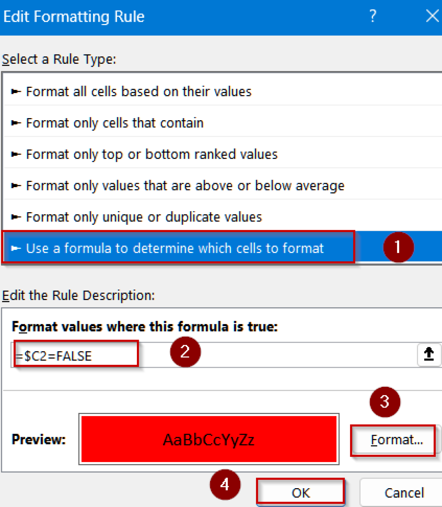This screenshot has height=507, width=442.
Task: Confirm the rule with OK
Action: pyautogui.click(x=300, y=492)
